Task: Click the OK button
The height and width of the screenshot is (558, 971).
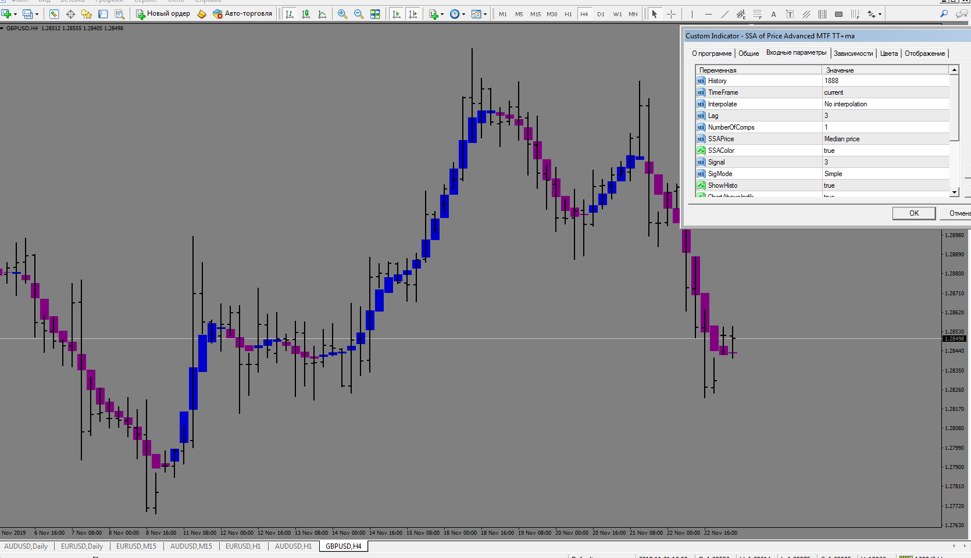Action: (914, 213)
